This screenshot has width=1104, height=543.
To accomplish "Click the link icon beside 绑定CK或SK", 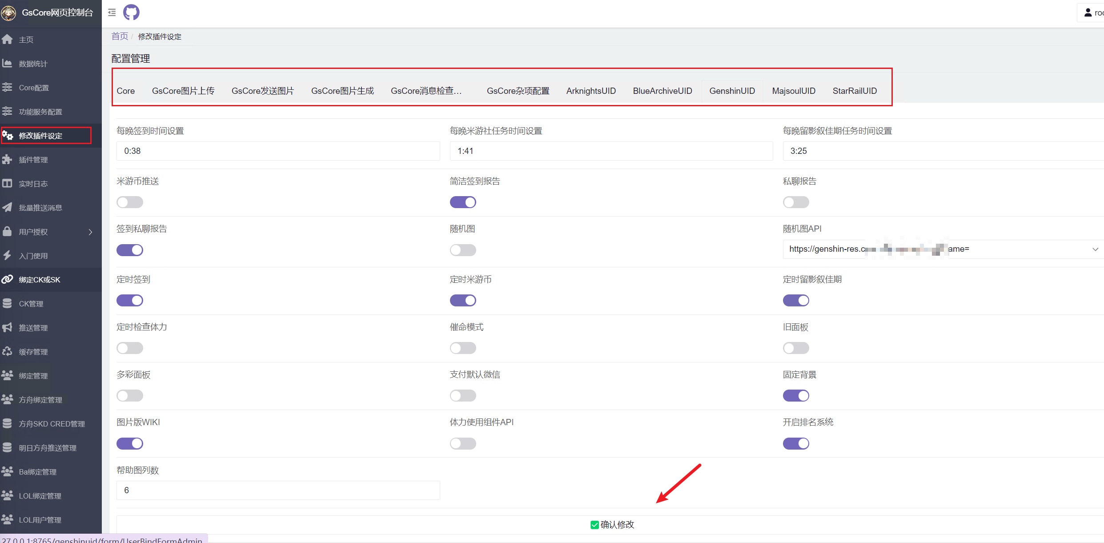I will click(7, 280).
